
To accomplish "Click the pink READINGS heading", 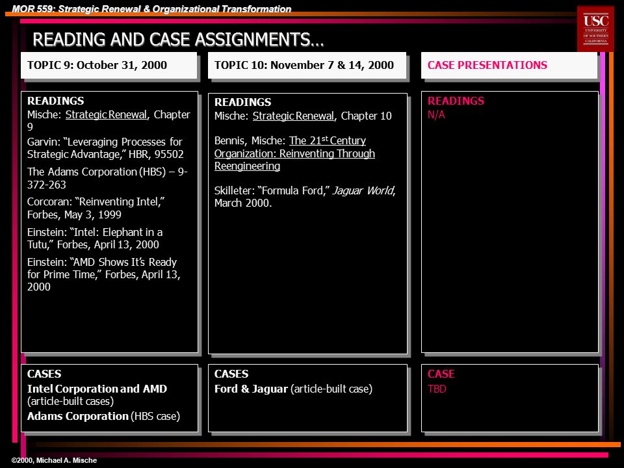I will click(456, 101).
